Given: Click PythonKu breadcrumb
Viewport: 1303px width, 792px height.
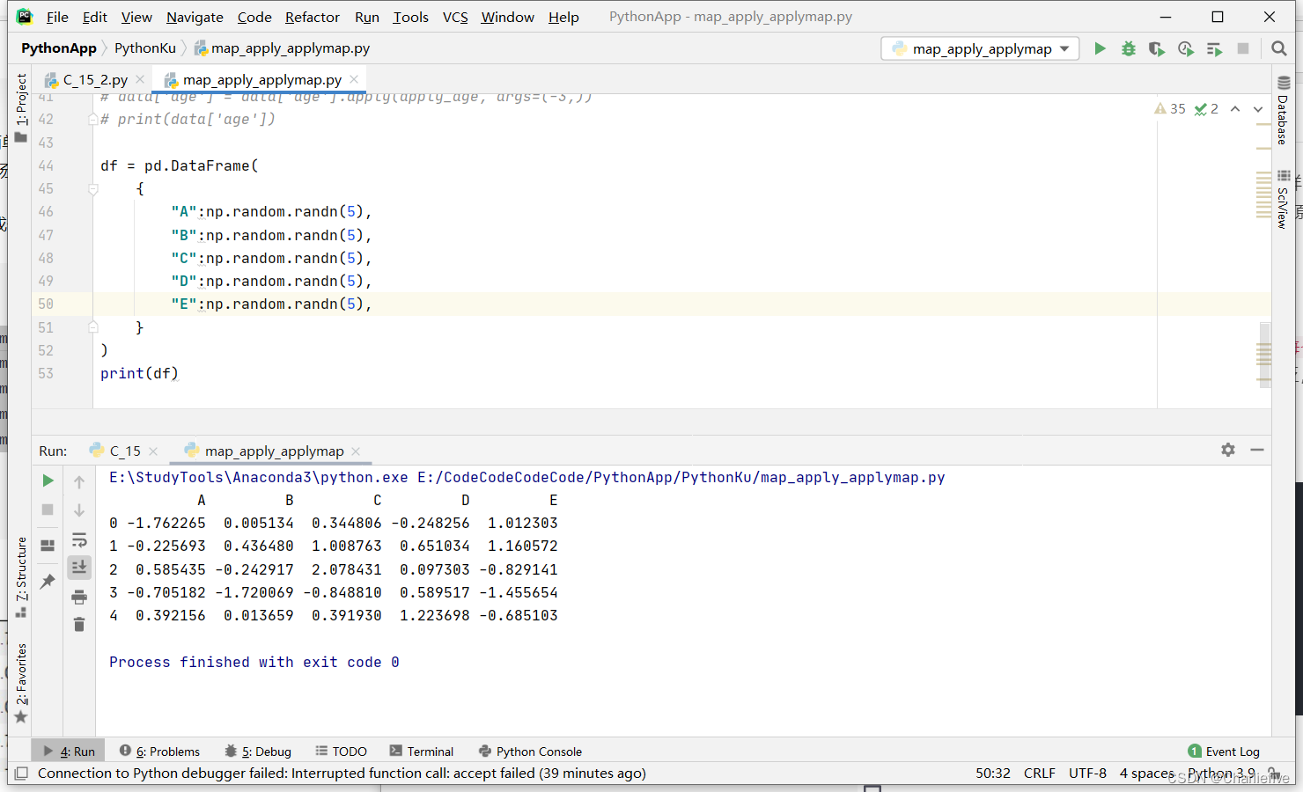Looking at the screenshot, I should coord(145,48).
